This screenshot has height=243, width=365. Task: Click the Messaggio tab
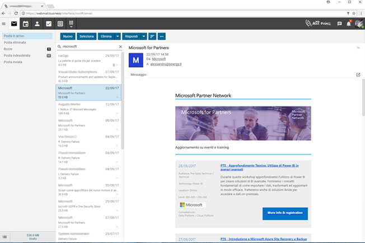(138, 74)
